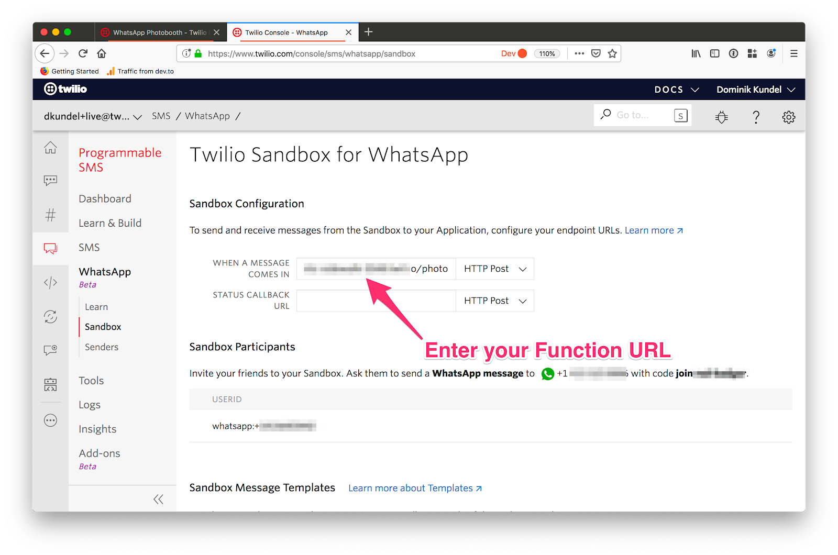Click the 110% zoom level badge

pos(547,53)
